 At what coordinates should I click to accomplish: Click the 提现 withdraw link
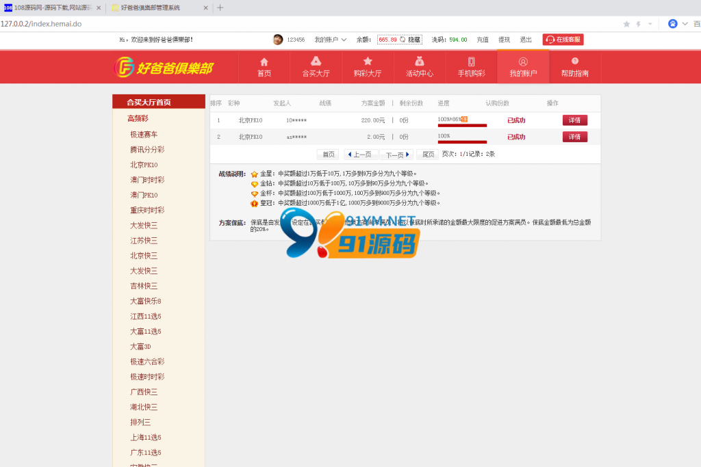click(505, 40)
